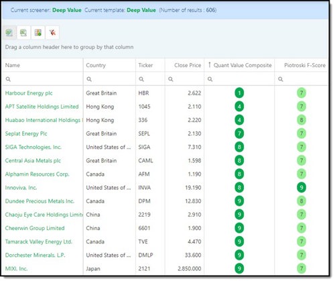This screenshot has width=335, height=281.
Task: Click the Number of results 606 text
Action: [x=188, y=10]
